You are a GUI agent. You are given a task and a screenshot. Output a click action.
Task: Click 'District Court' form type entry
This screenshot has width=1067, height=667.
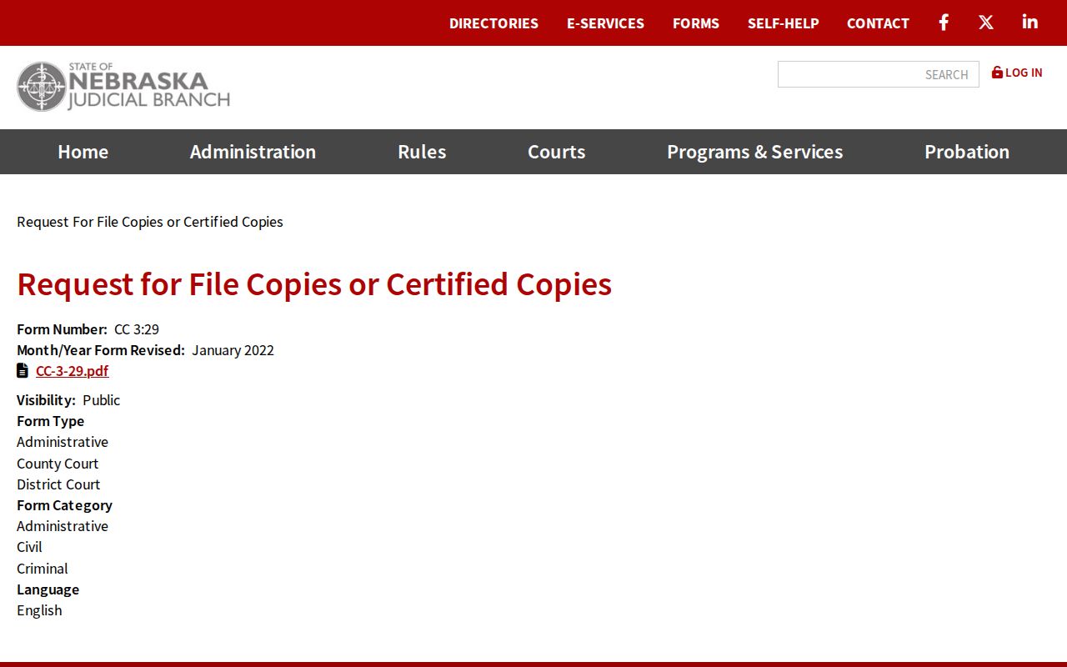point(58,484)
